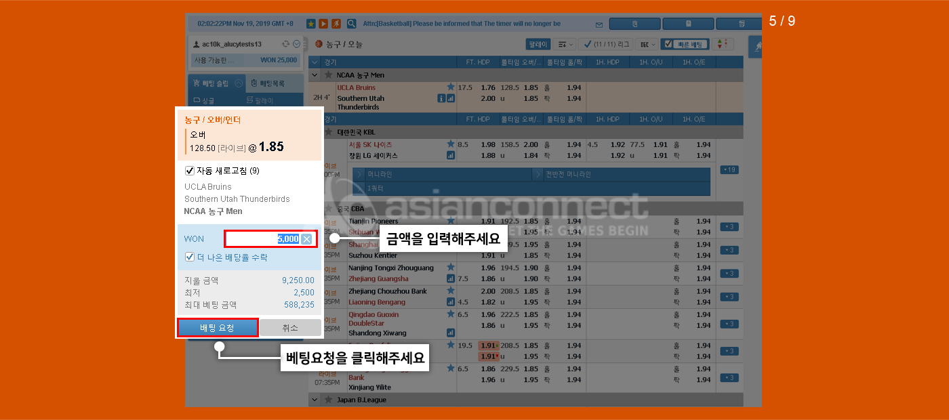Favorite the Nanjing Tongxi Zhouguang match star

451,268
